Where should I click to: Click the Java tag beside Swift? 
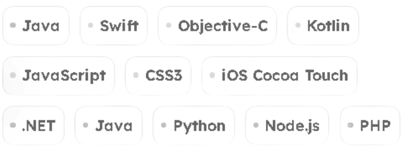click(36, 25)
